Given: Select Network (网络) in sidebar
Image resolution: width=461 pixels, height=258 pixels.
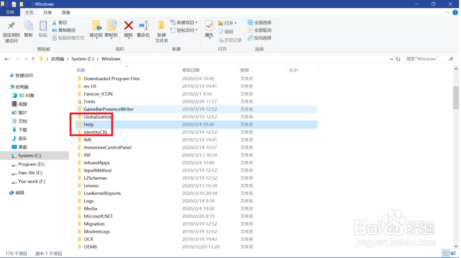Looking at the screenshot, I should click(x=17, y=193).
